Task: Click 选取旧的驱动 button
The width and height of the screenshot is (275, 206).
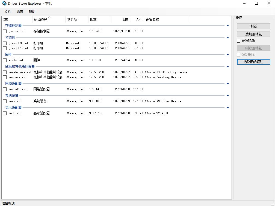Action: pos(253,62)
